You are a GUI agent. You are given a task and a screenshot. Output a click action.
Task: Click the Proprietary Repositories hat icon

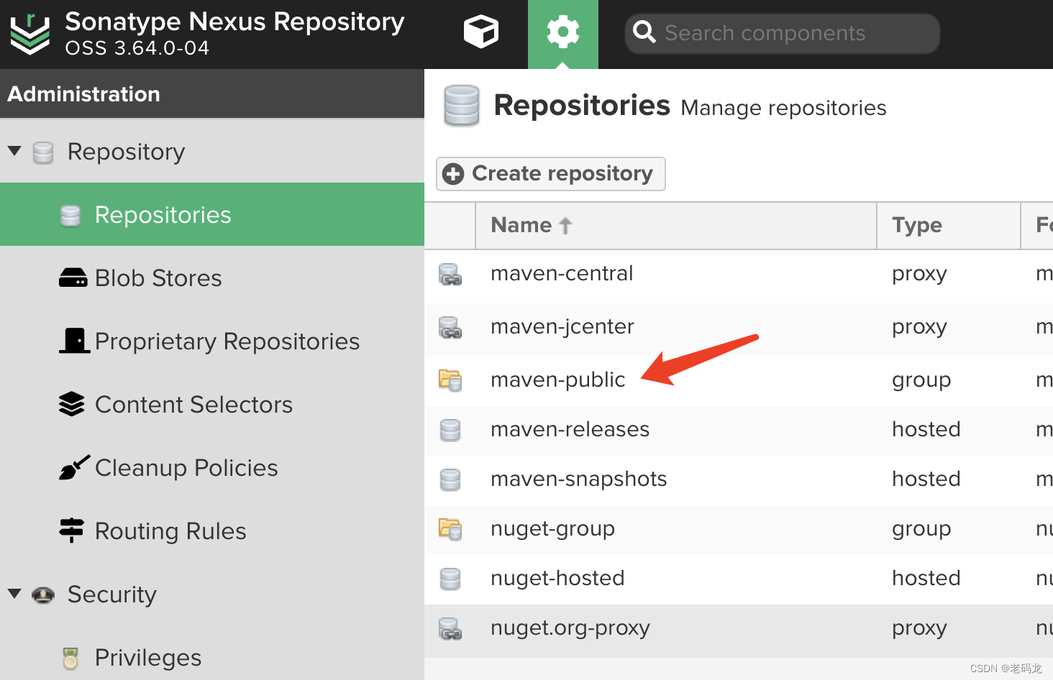[75, 340]
